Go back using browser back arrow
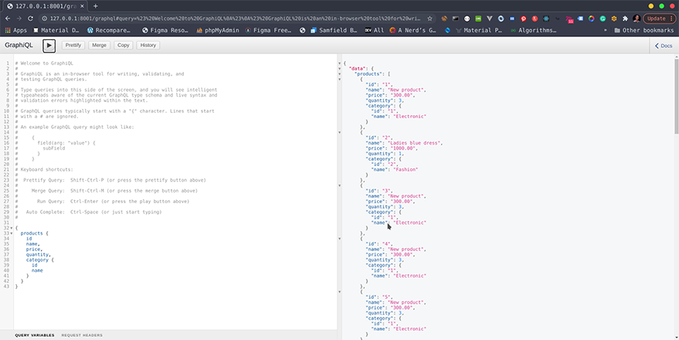Viewport: 679px width, 340px height. click(8, 19)
